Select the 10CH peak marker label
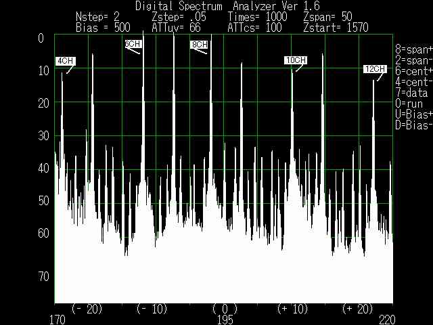Viewport: 433px width, 325px height. click(296, 60)
